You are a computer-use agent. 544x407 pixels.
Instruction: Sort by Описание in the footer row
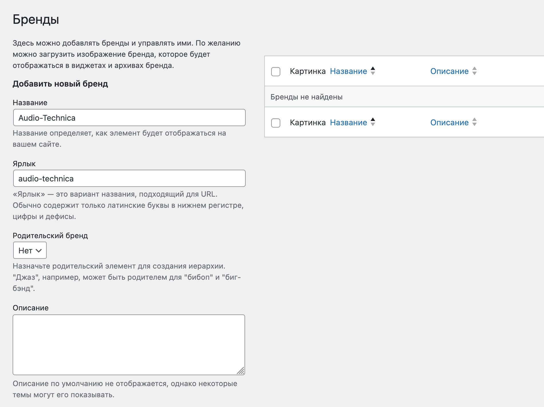point(449,122)
